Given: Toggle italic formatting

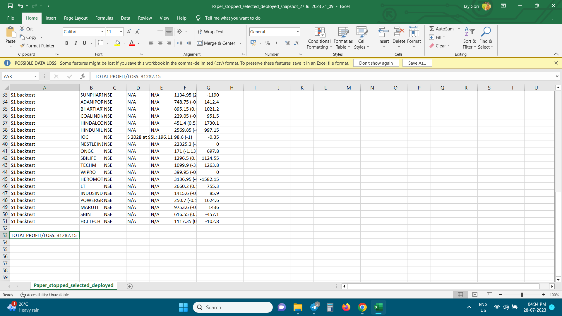Looking at the screenshot, I should pos(76,43).
